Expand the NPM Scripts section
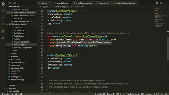The image size is (169, 95). pyautogui.click(x=14, y=91)
